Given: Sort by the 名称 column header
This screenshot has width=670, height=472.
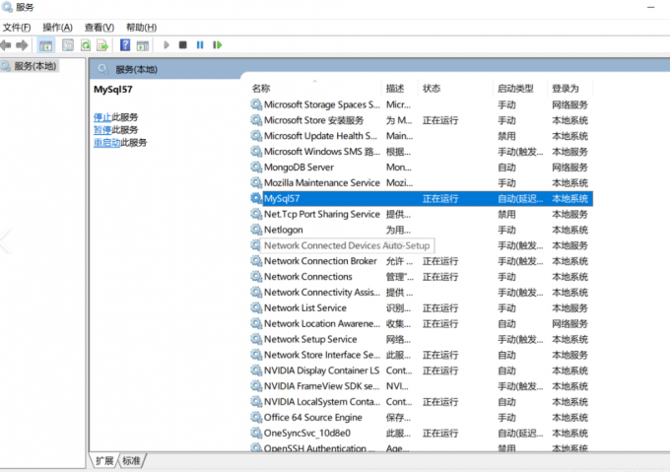Looking at the screenshot, I should pos(261,88).
